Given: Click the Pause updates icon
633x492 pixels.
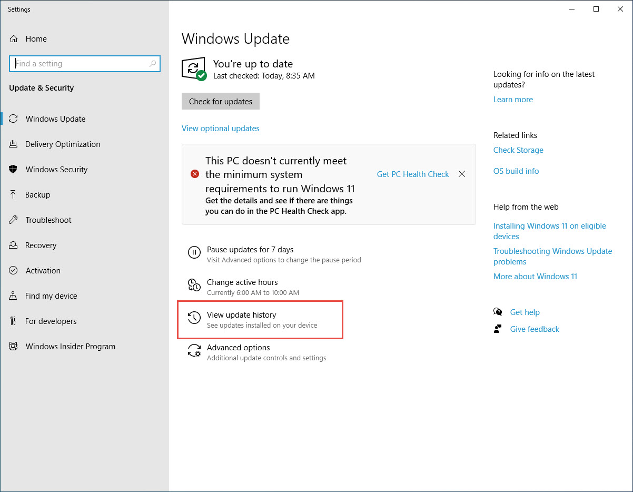Looking at the screenshot, I should tap(194, 253).
